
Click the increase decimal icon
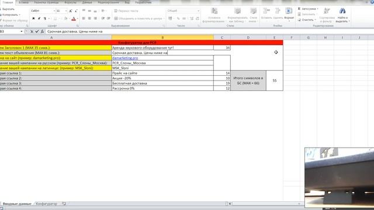coord(192,18)
